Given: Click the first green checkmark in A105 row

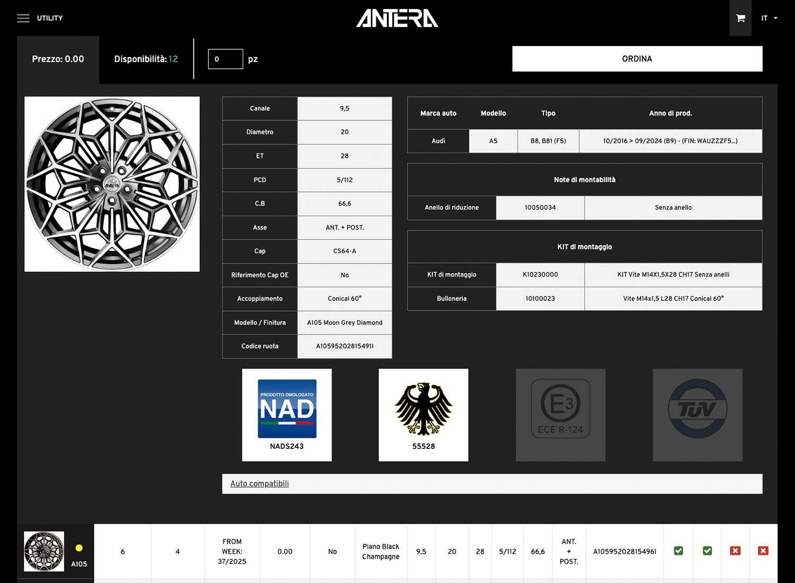Looking at the screenshot, I should [x=678, y=551].
